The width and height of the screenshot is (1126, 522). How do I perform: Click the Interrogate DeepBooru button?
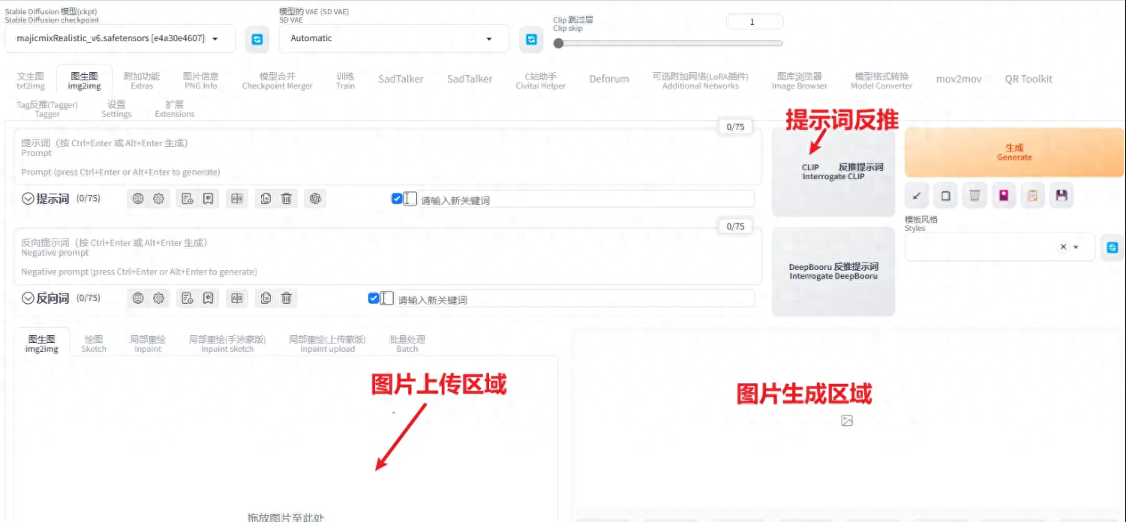pos(833,271)
